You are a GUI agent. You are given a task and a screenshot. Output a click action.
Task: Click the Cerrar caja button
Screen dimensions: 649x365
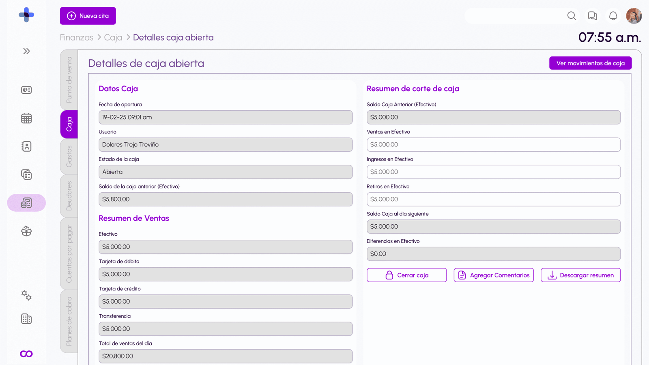coord(406,275)
